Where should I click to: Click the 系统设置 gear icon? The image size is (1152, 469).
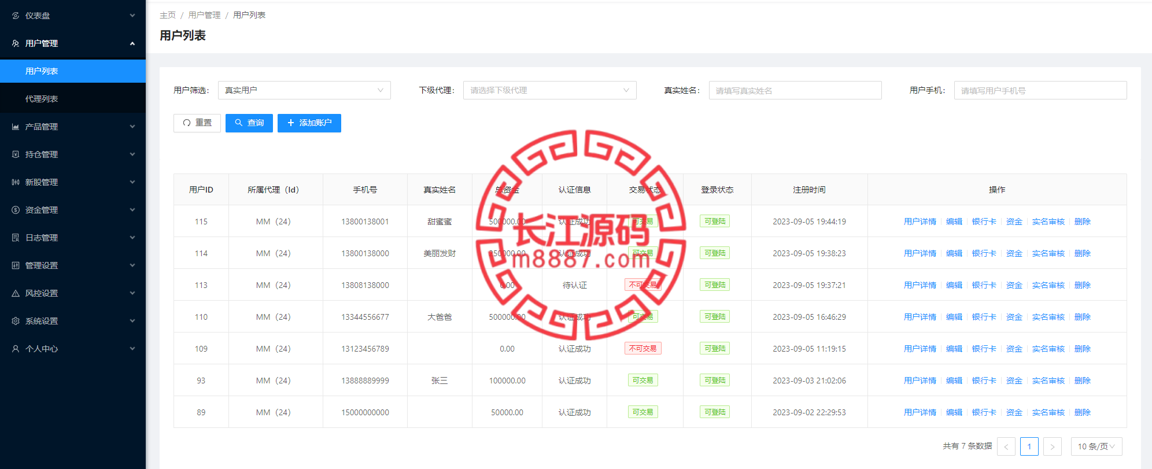[x=16, y=321]
